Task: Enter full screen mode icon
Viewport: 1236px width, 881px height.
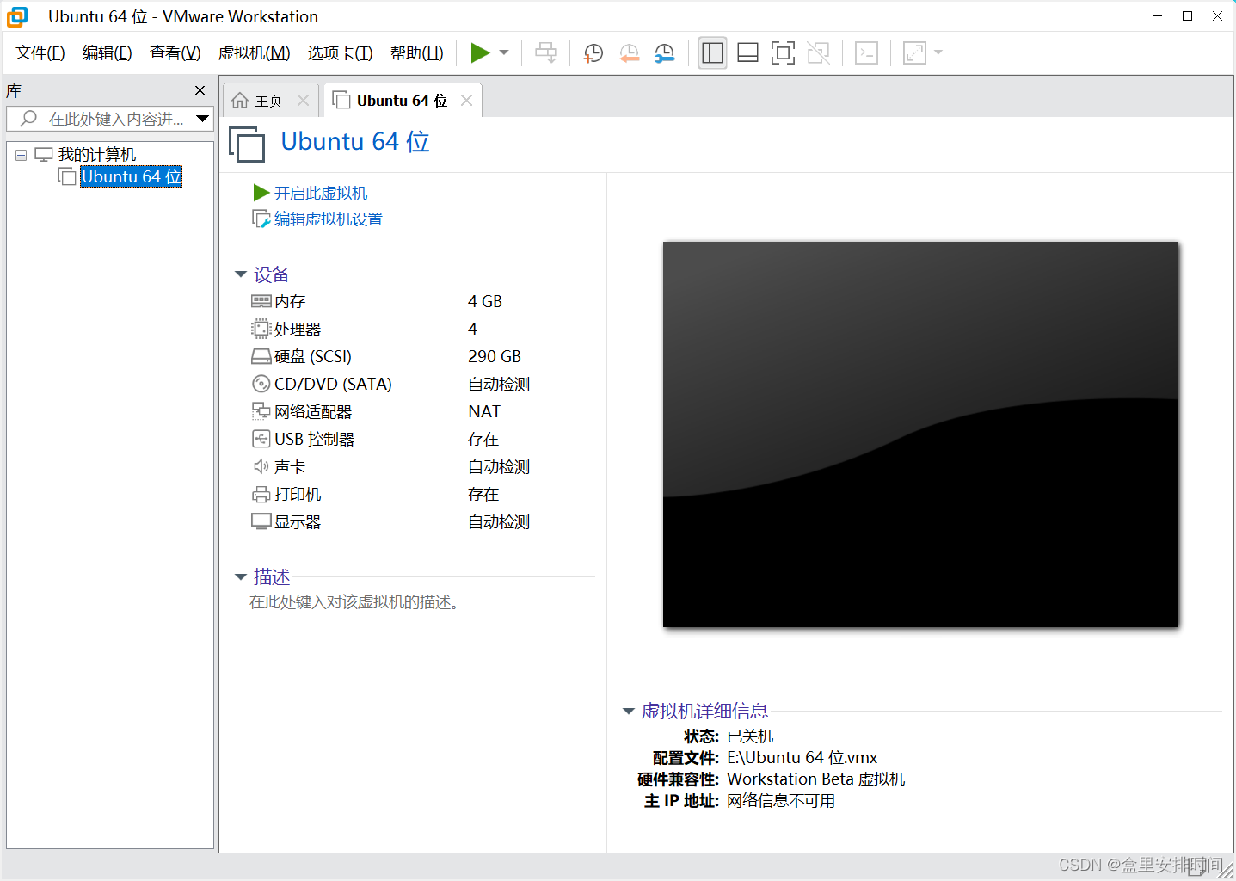Action: pos(783,53)
